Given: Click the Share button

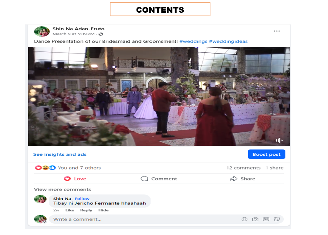Looking at the screenshot, I should pyautogui.click(x=242, y=179).
